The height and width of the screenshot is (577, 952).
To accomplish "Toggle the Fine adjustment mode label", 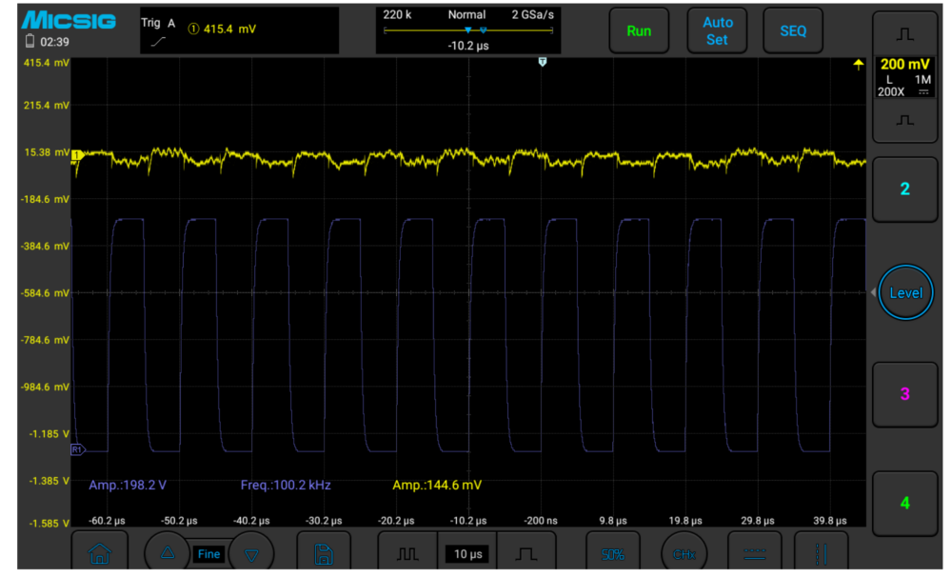I will tap(208, 553).
